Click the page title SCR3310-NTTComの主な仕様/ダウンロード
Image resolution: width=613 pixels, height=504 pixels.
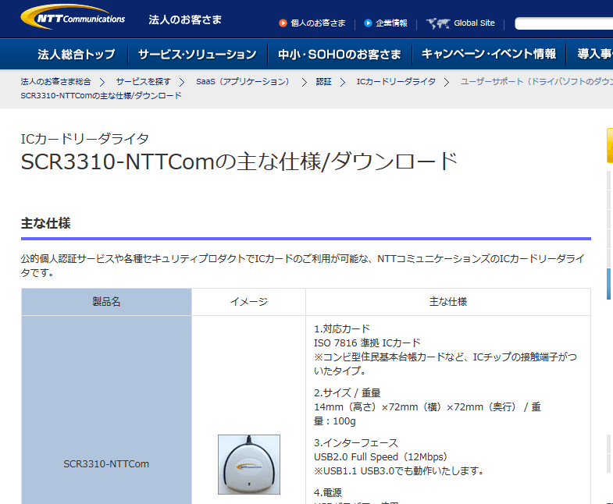click(239, 161)
